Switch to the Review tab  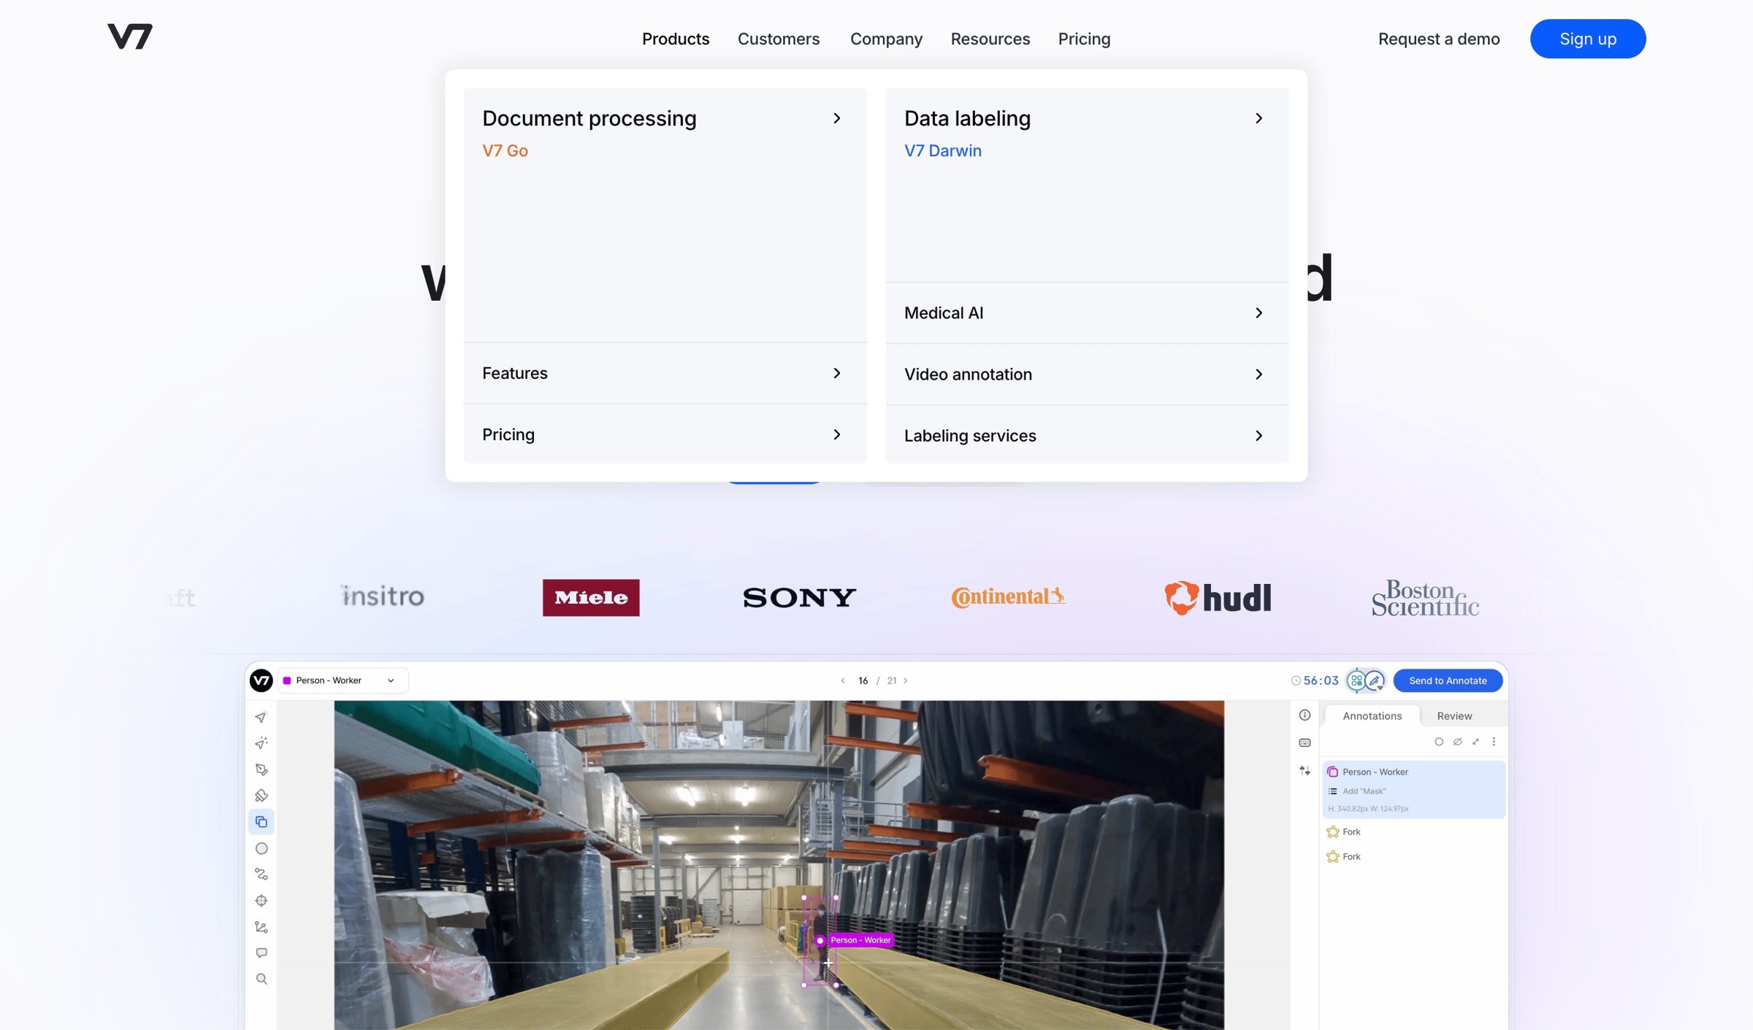pyautogui.click(x=1454, y=716)
